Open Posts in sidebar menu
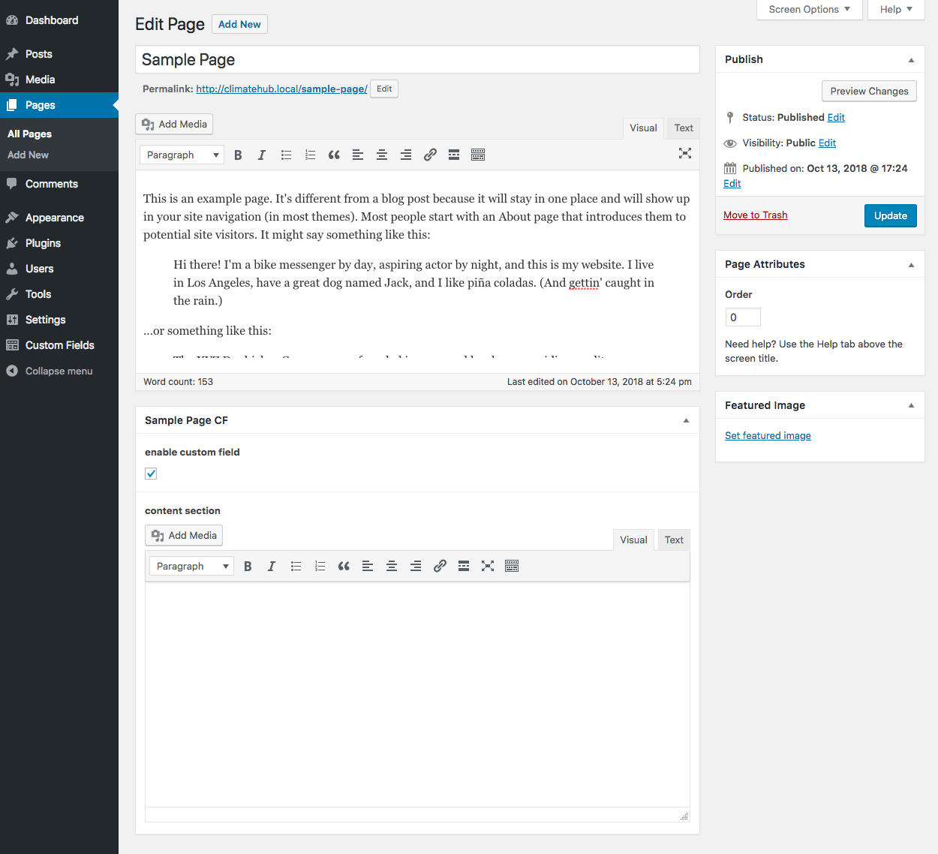Image resolution: width=938 pixels, height=854 pixels. click(x=59, y=54)
